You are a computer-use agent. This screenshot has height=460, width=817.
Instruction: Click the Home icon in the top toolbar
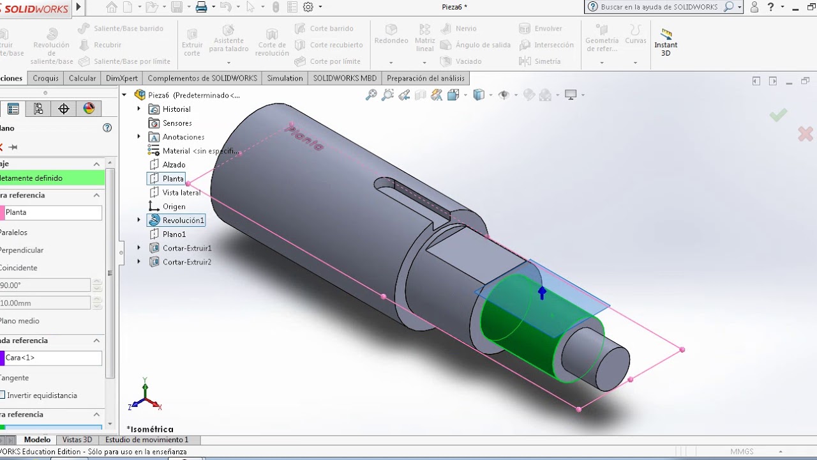click(112, 7)
